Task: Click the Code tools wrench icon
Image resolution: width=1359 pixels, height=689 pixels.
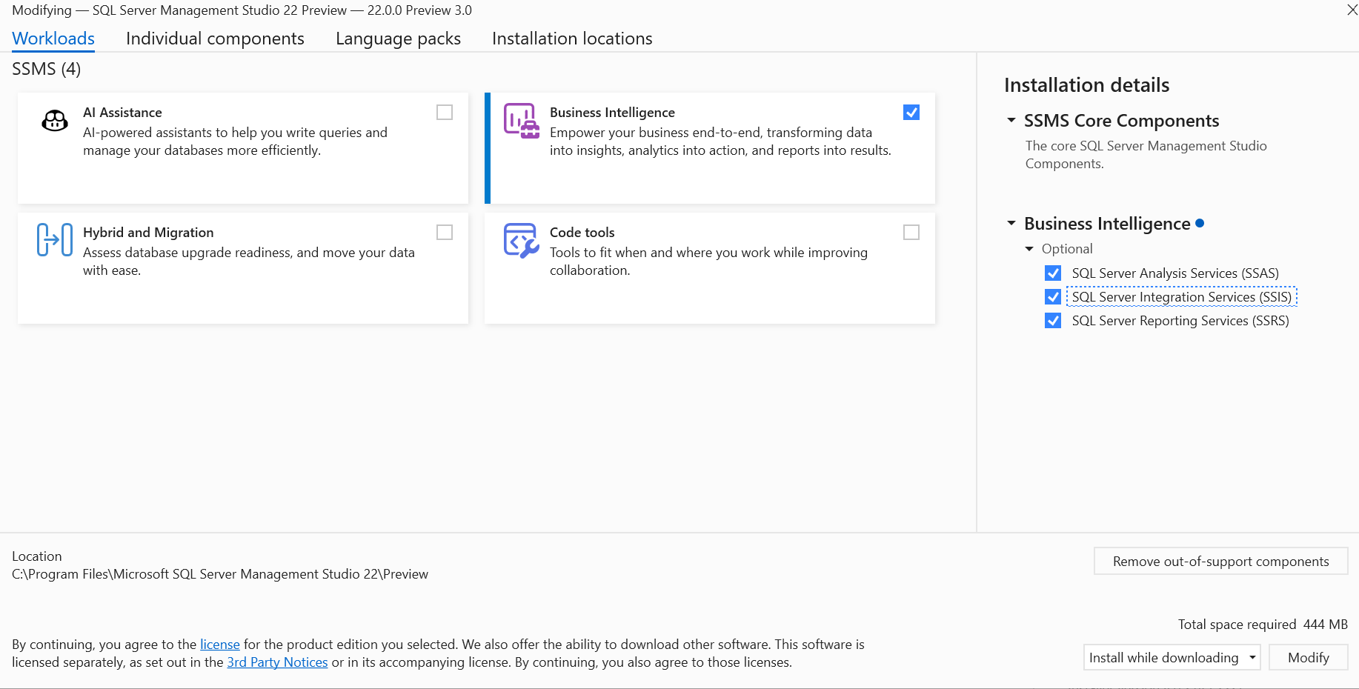Action: tap(521, 240)
